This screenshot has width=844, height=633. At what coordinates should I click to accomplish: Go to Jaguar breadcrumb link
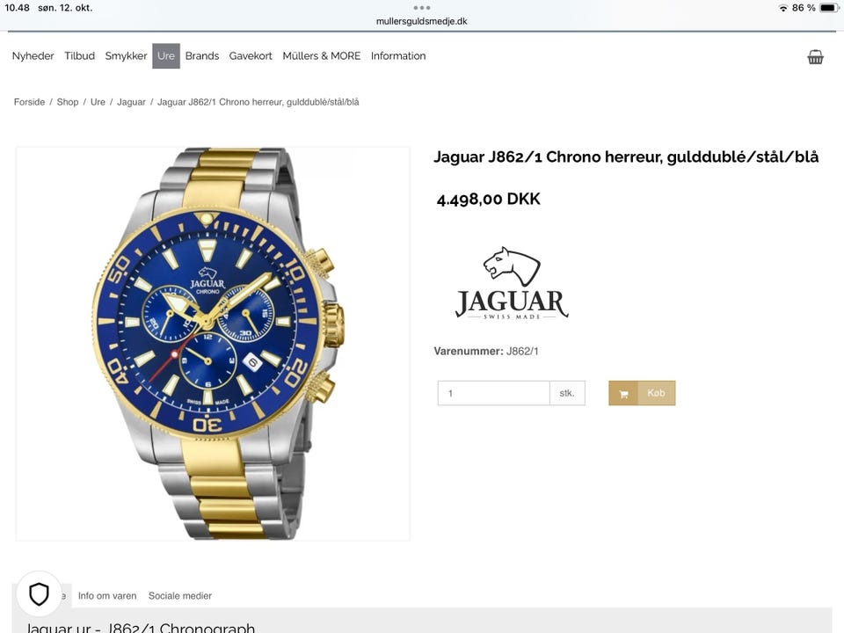(131, 102)
